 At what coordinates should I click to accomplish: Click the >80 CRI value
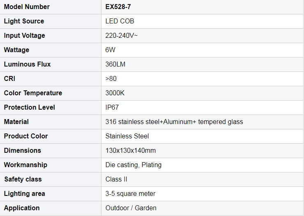coord(111,79)
